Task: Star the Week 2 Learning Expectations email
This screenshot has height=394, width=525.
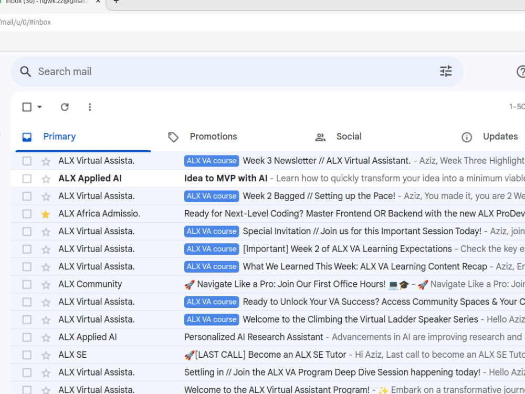Action: click(x=46, y=249)
